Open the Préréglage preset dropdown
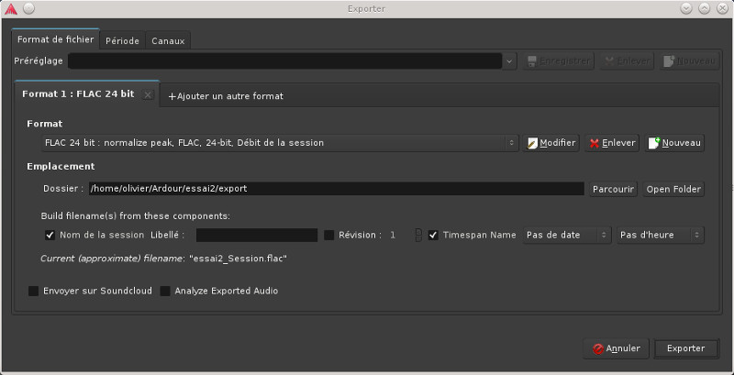 [x=292, y=61]
